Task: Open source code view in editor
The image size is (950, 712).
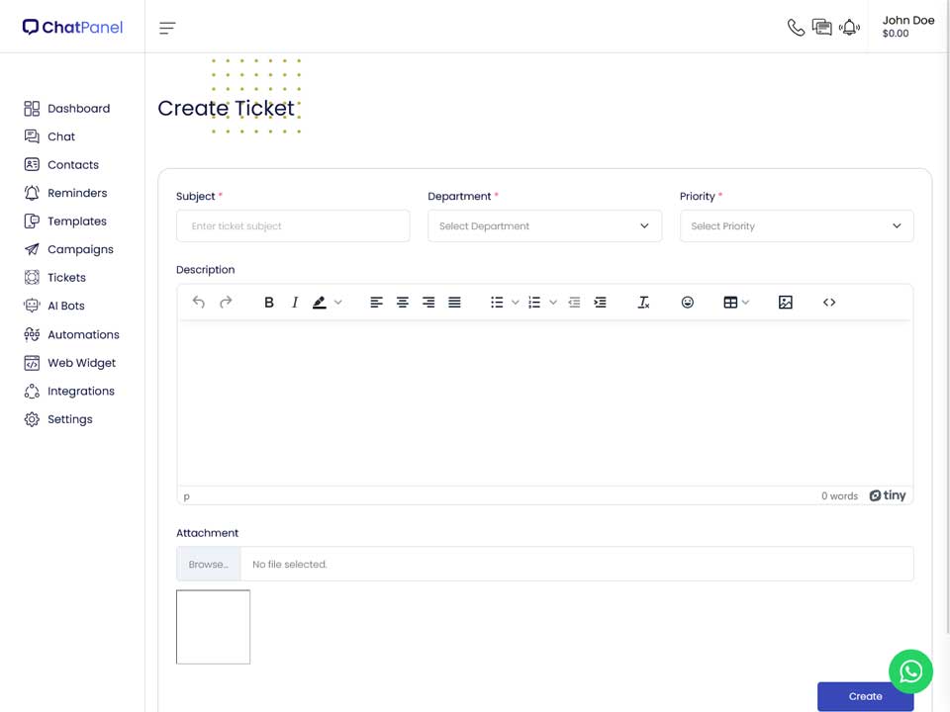Action: click(x=829, y=303)
